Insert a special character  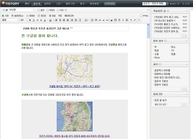pos(123,20)
